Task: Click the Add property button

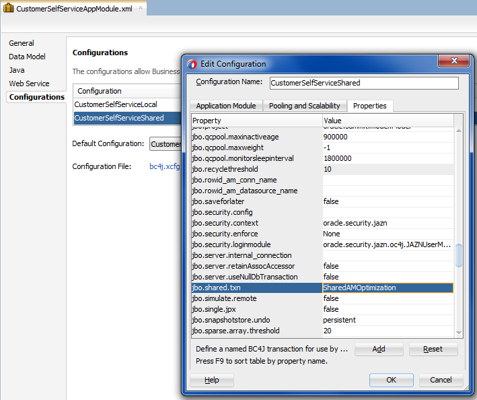Action: pos(379,349)
